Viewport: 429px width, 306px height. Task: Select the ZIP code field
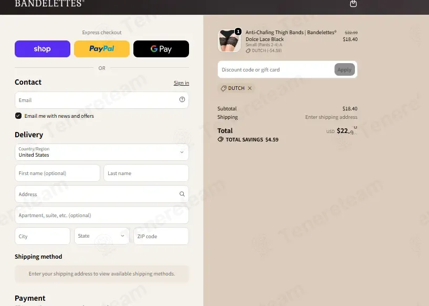point(161,236)
